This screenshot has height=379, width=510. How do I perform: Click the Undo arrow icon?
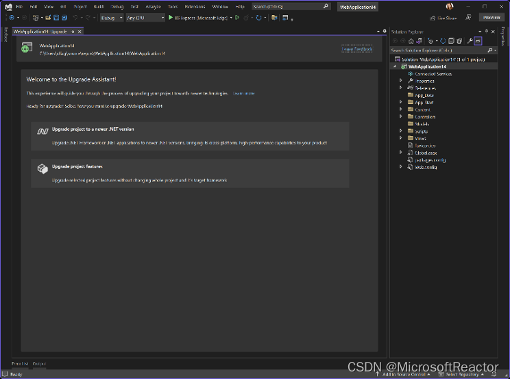[x=75, y=18]
